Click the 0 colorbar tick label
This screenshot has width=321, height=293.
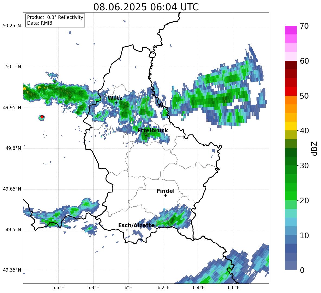(x=302, y=270)
